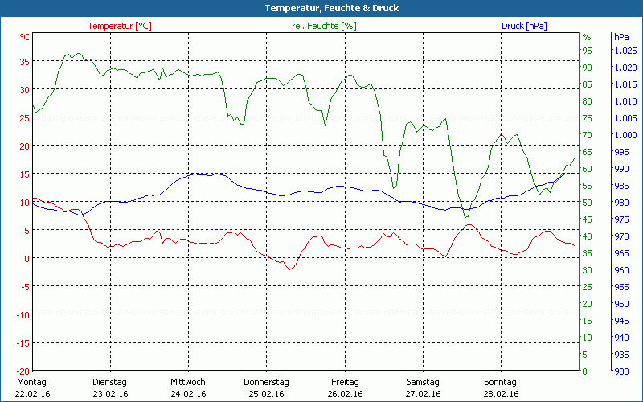
Task: Click blue pressure axis value "935"
Action: pos(621,355)
